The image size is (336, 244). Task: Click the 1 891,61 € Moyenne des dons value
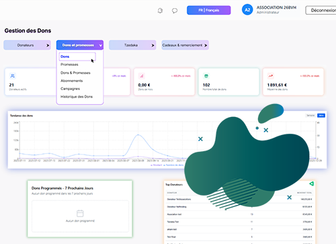tap(277, 85)
